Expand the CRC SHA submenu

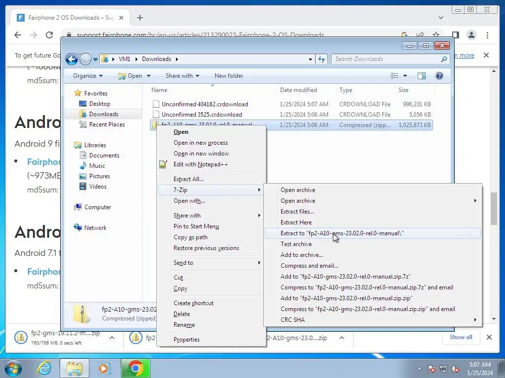click(x=373, y=320)
